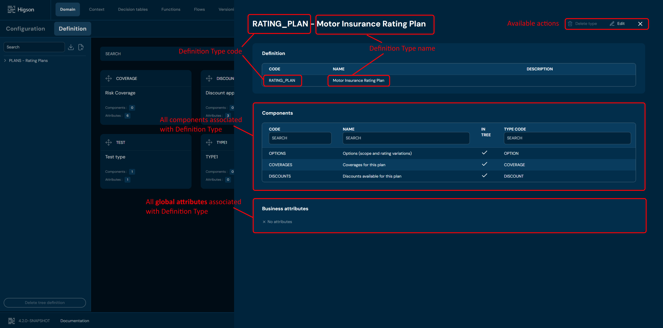Close the RATING_PLAN detail panel
This screenshot has height=328, width=663.
pos(640,24)
